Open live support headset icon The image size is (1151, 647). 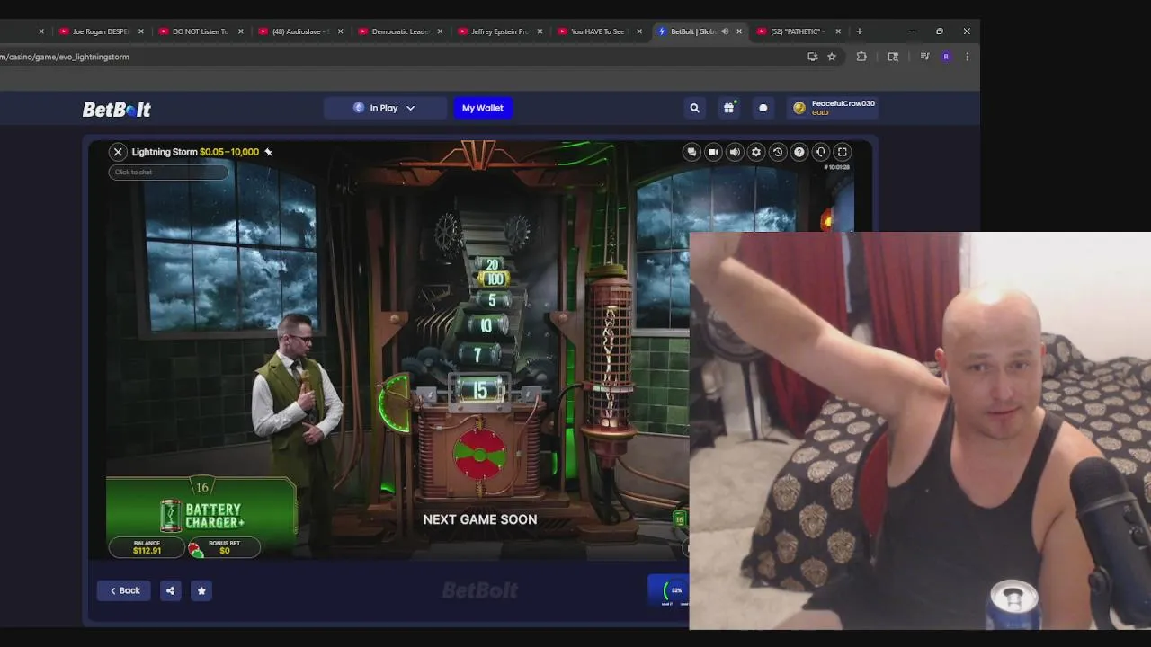click(821, 152)
